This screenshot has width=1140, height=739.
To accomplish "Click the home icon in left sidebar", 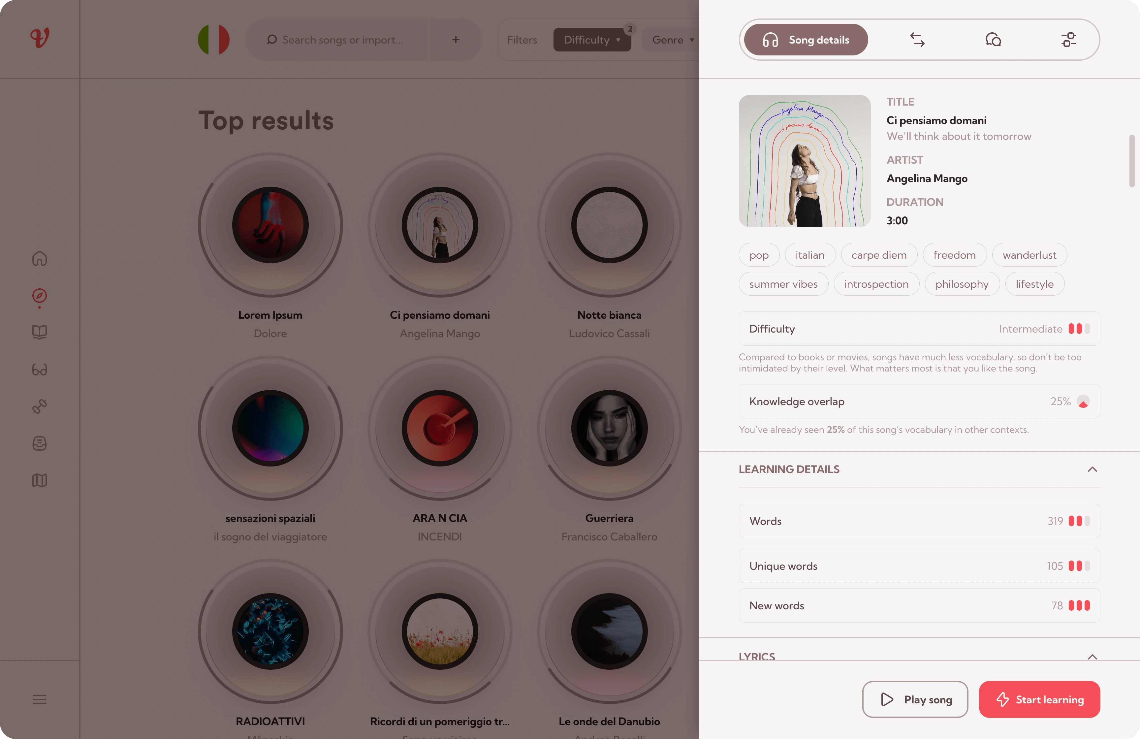I will point(39,259).
